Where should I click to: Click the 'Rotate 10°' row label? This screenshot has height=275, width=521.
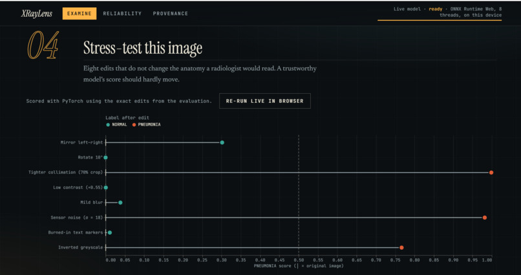(90, 158)
